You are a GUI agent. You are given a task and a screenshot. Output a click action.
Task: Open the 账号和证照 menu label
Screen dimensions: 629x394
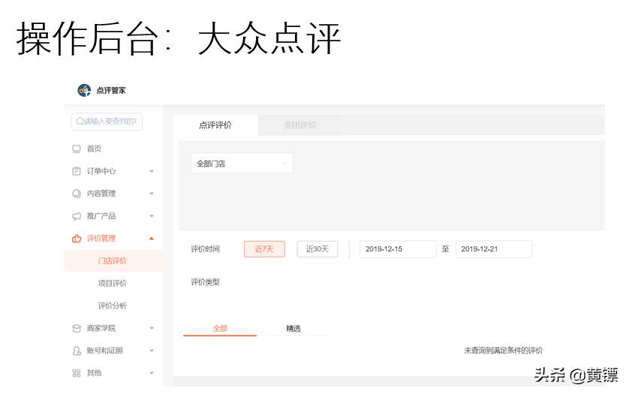104,350
